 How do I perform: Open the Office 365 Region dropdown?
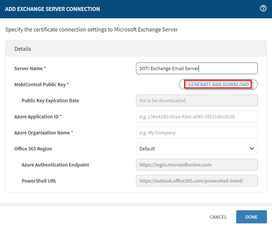(x=197, y=149)
